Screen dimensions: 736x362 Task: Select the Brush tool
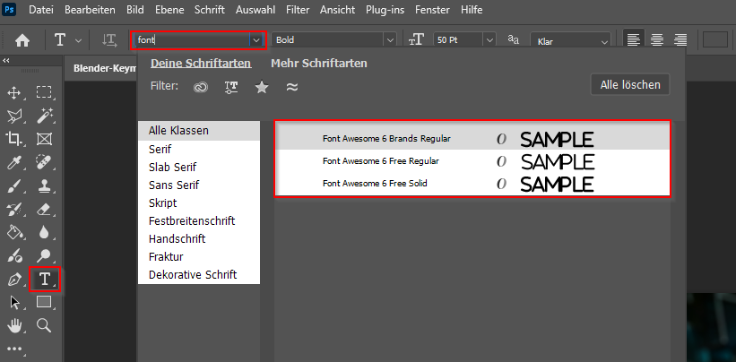(14, 185)
